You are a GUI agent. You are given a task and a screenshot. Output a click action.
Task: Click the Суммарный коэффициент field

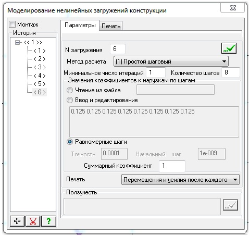tap(172, 166)
